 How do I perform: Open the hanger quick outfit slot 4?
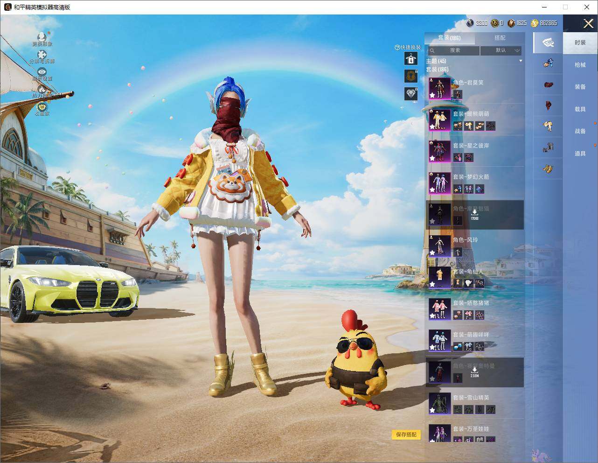(x=411, y=58)
